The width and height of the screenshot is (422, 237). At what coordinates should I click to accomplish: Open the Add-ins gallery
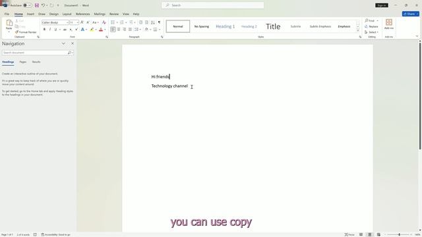[x=389, y=24]
